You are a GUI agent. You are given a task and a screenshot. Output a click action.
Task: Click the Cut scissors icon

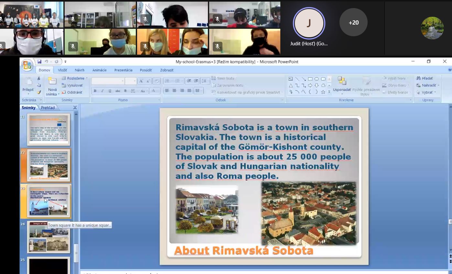click(x=39, y=78)
